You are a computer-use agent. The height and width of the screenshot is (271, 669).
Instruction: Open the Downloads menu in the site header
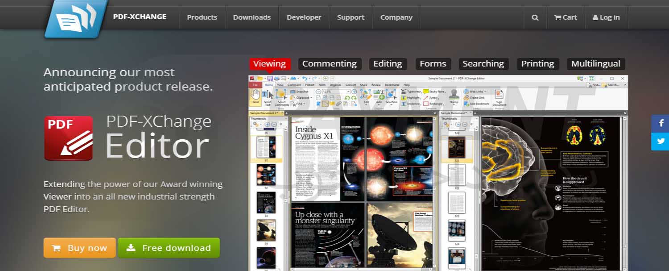(252, 17)
